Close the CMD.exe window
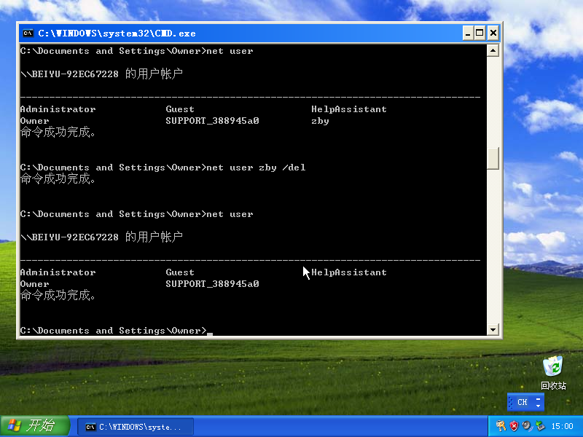 [x=493, y=33]
